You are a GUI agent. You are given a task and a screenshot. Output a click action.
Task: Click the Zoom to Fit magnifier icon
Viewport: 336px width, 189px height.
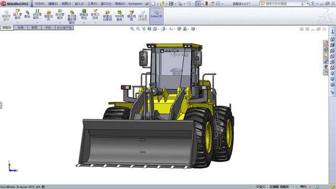[x=132, y=29]
